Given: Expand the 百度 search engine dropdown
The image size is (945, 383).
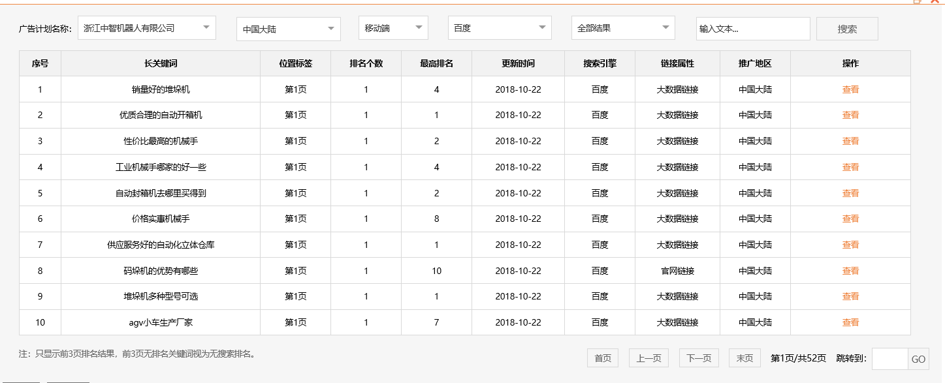Looking at the screenshot, I should [x=500, y=28].
